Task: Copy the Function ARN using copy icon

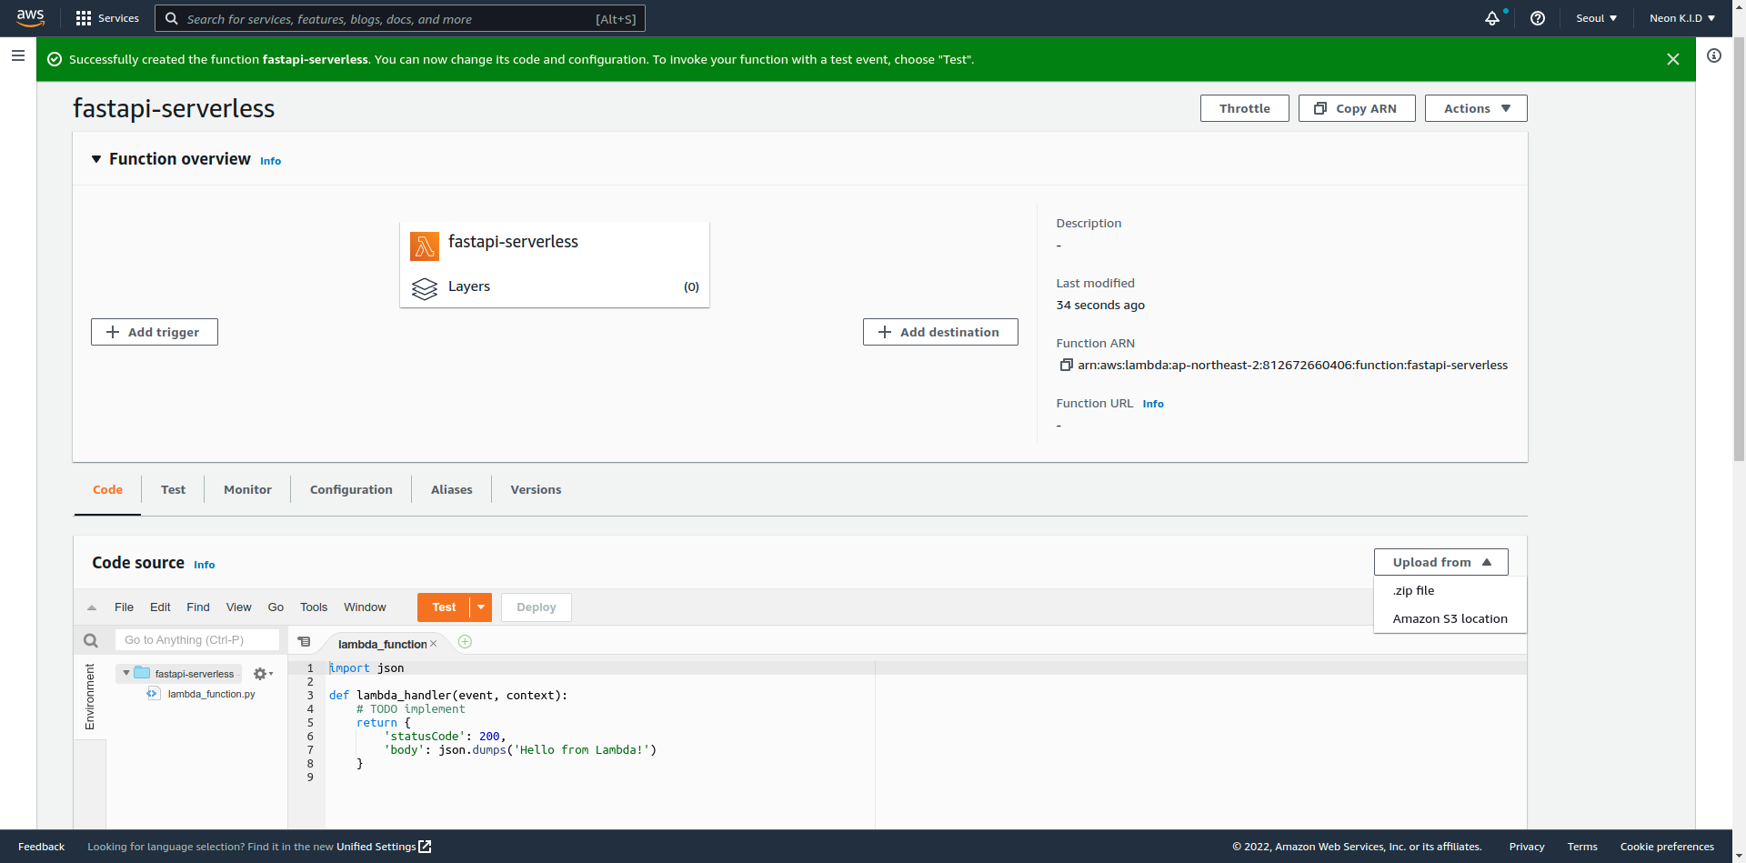Action: 1066,365
